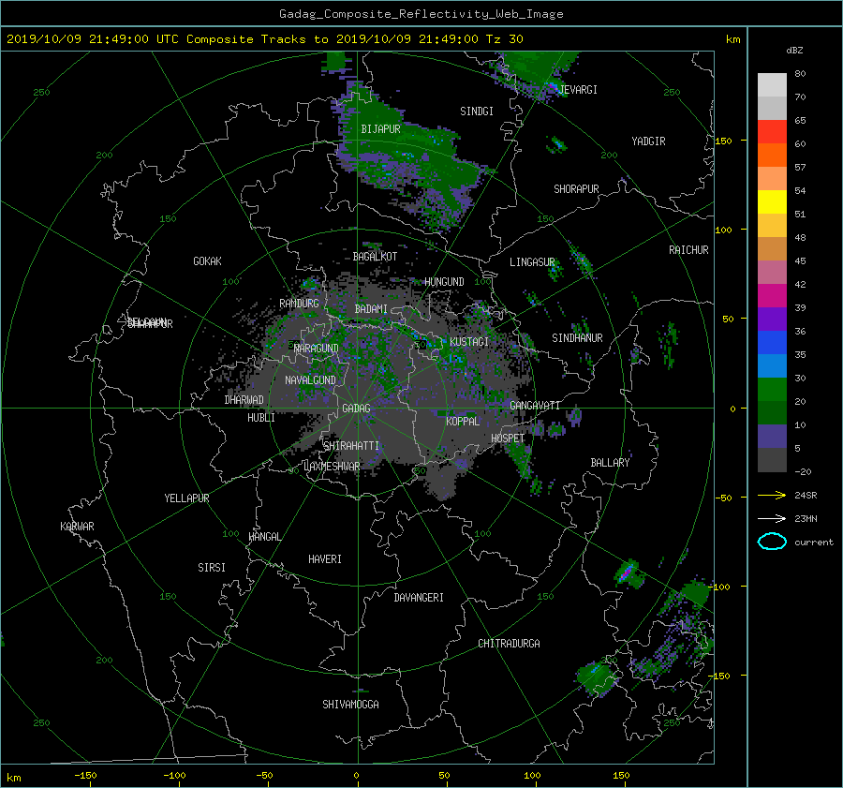The height and width of the screenshot is (788, 843).
Task: Click the RAICHUR city label
Action: (x=688, y=250)
